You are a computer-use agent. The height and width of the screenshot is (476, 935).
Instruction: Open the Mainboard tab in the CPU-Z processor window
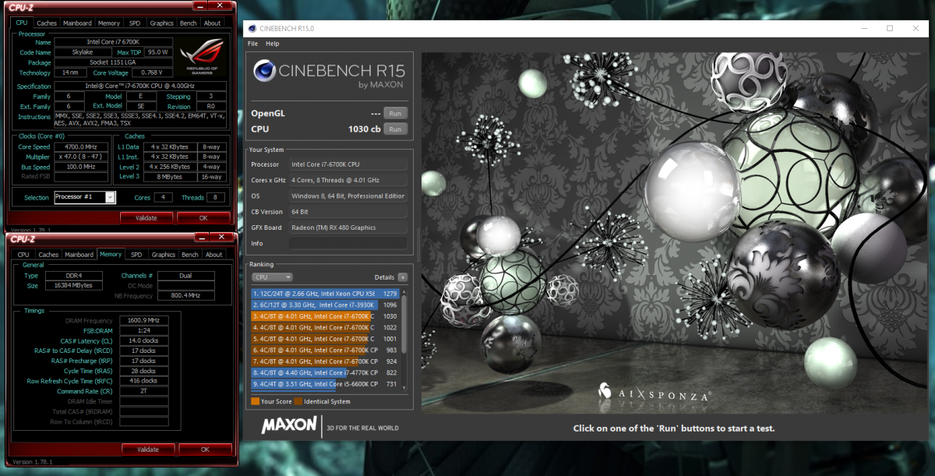click(77, 23)
